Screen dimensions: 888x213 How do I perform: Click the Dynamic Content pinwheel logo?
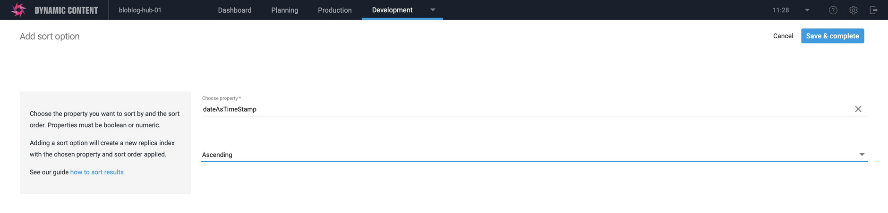coord(18,10)
